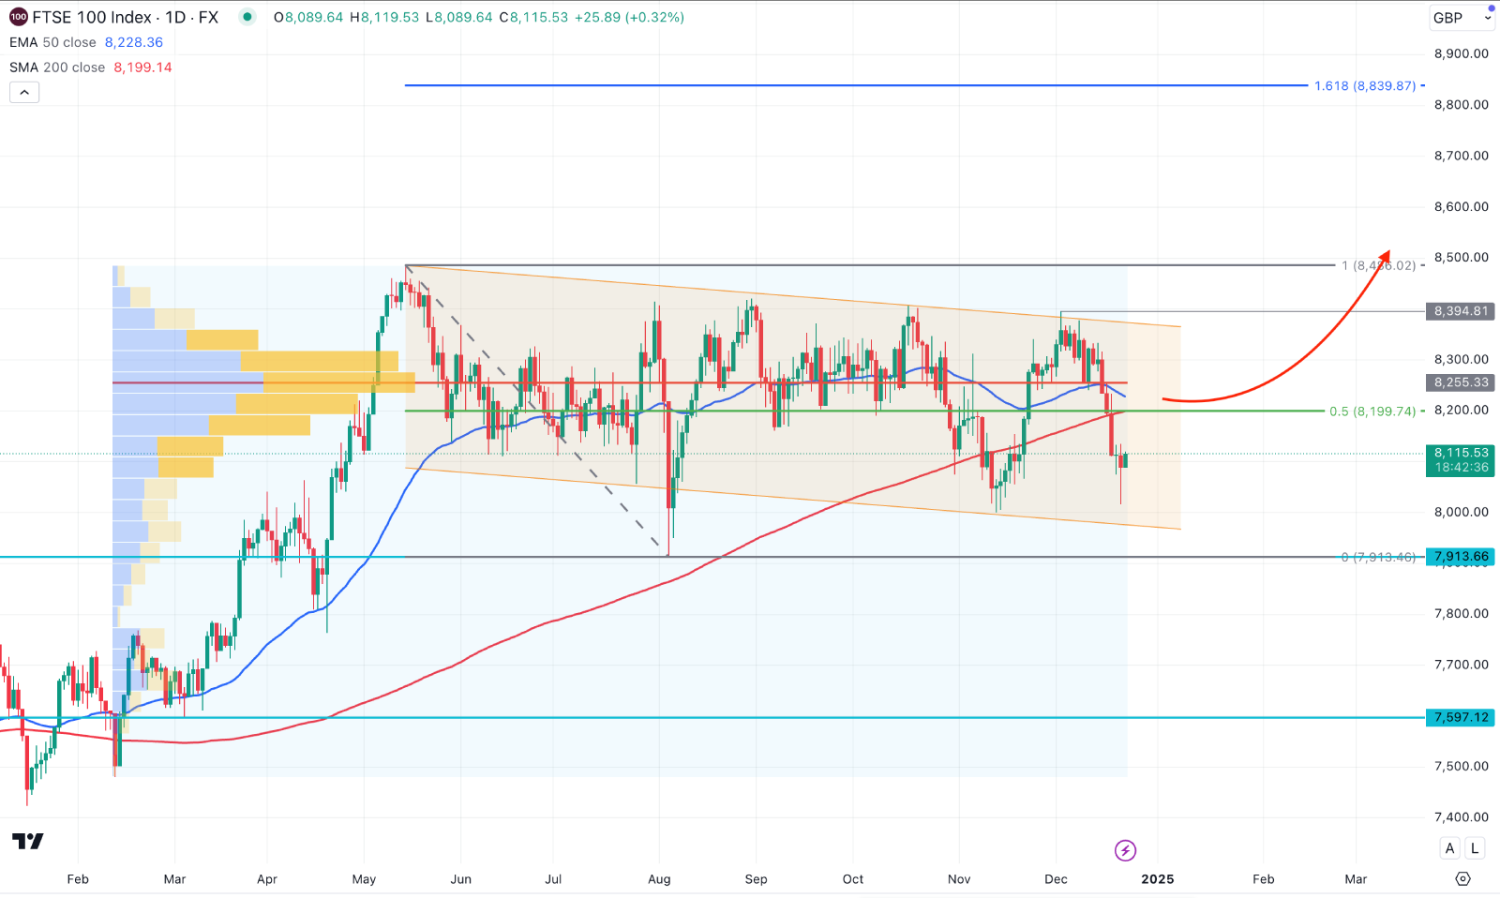Click the EMA value 8,228.36
This screenshot has width=1500, height=898.
pos(134,42)
